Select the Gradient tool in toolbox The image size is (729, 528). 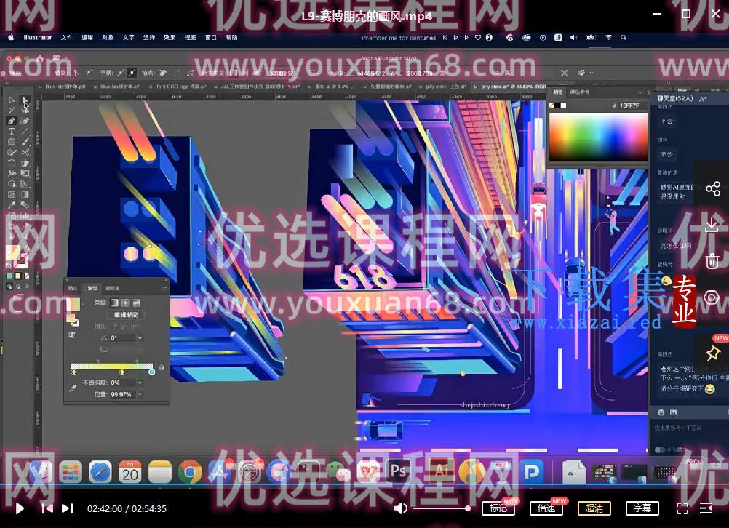[25, 194]
